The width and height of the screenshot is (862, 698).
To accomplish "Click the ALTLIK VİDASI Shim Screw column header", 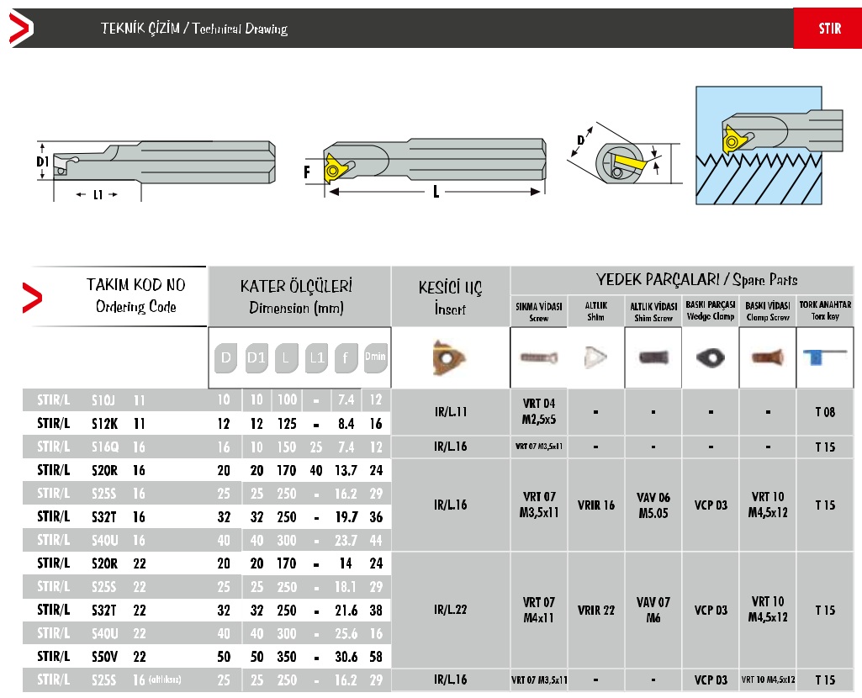I will point(653,312).
